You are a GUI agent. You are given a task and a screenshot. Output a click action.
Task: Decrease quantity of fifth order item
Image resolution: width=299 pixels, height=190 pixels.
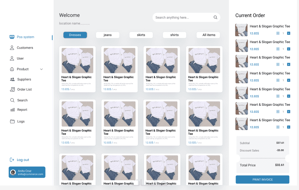coord(278,96)
